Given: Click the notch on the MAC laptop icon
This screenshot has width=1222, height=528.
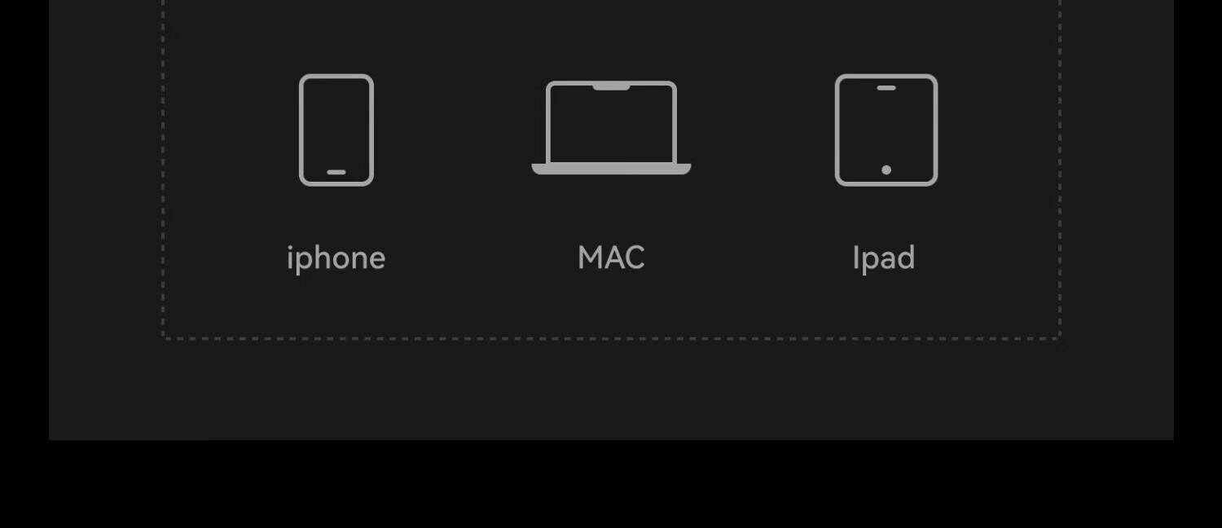Looking at the screenshot, I should pos(611,86).
